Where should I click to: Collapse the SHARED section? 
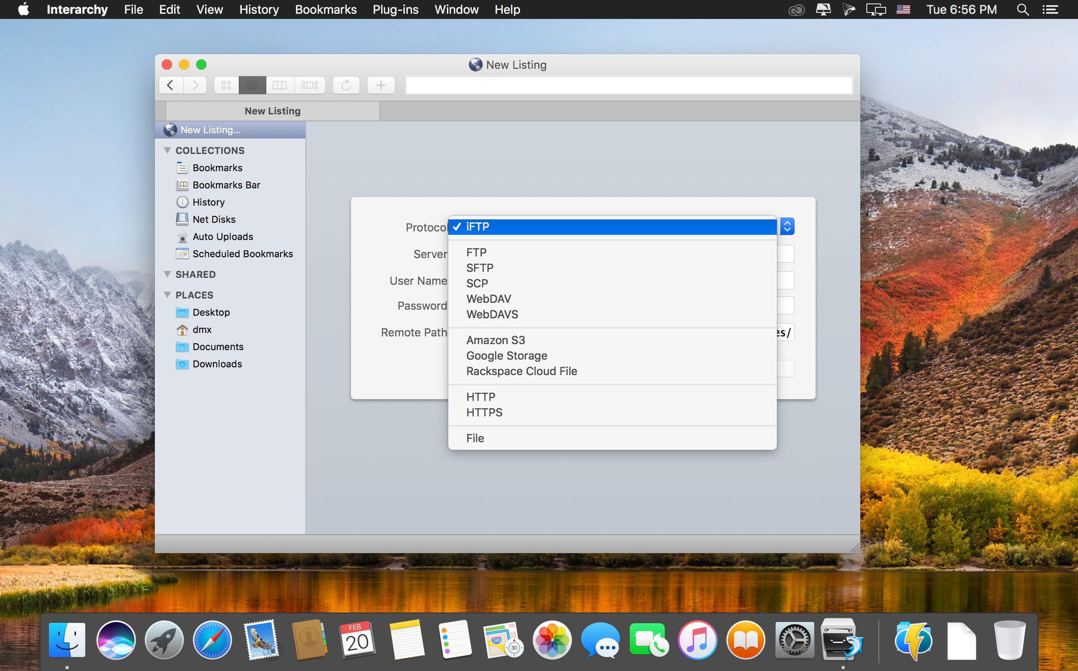(x=167, y=274)
